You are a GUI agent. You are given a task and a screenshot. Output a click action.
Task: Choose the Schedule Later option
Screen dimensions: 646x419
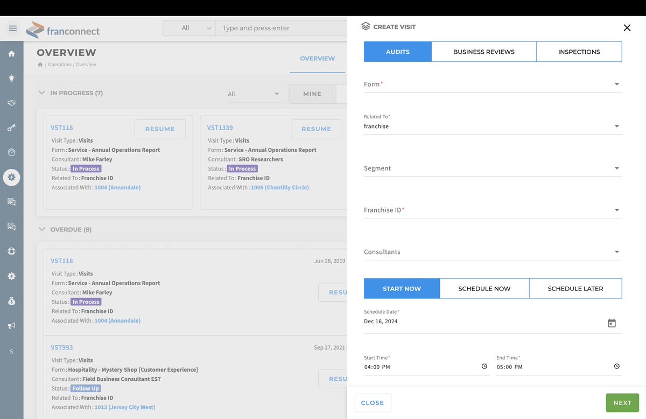575,288
